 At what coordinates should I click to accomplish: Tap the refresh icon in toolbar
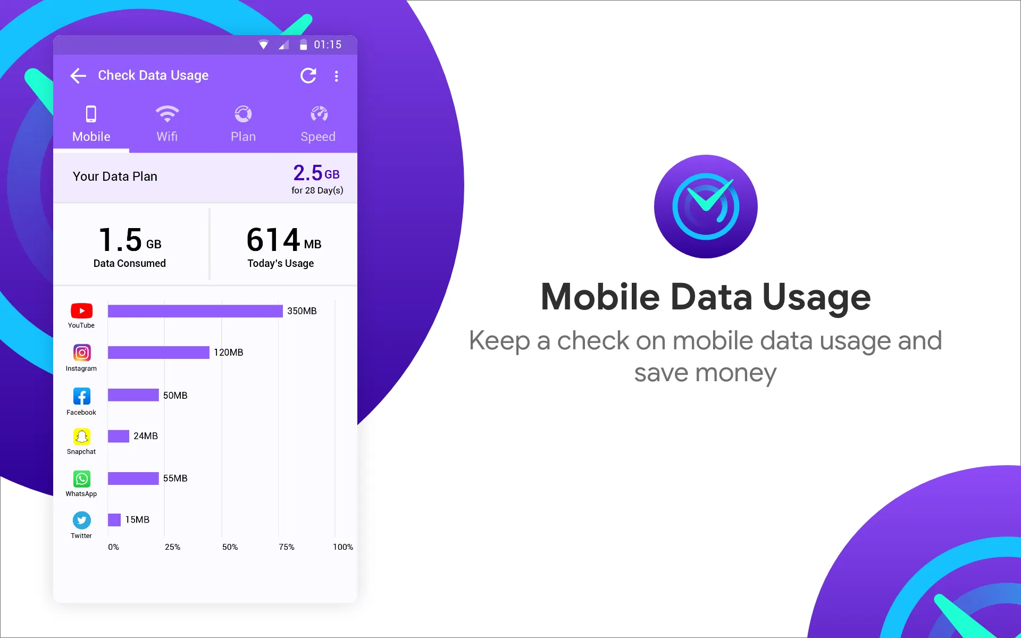[308, 75]
